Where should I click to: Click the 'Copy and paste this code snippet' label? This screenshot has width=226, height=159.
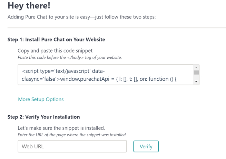pyautogui.click(x=55, y=51)
